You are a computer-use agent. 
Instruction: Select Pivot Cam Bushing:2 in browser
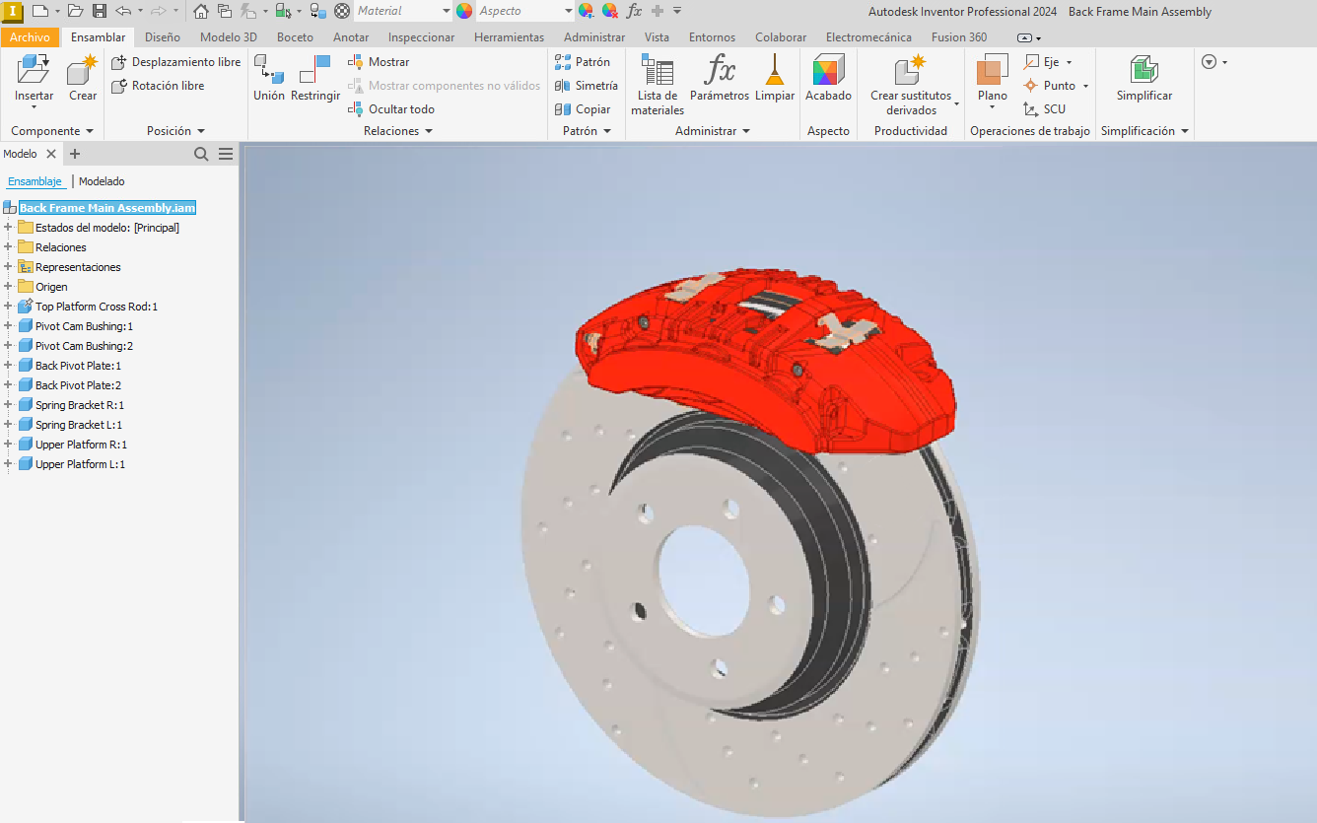click(84, 346)
